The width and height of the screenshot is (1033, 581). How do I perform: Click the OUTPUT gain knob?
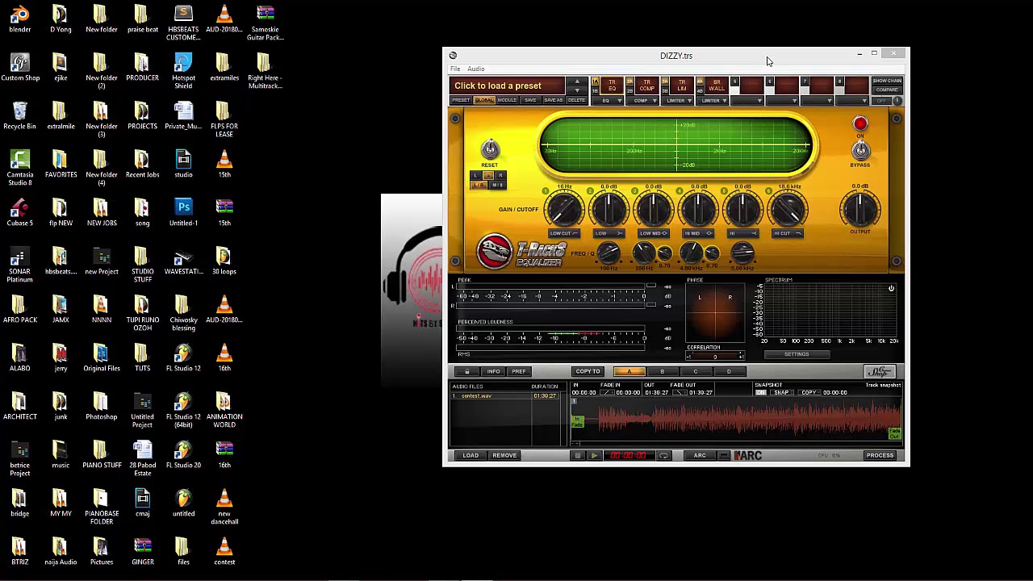tap(860, 211)
